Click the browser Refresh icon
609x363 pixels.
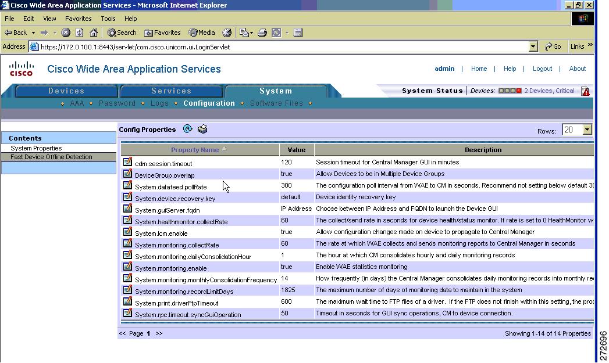point(80,33)
